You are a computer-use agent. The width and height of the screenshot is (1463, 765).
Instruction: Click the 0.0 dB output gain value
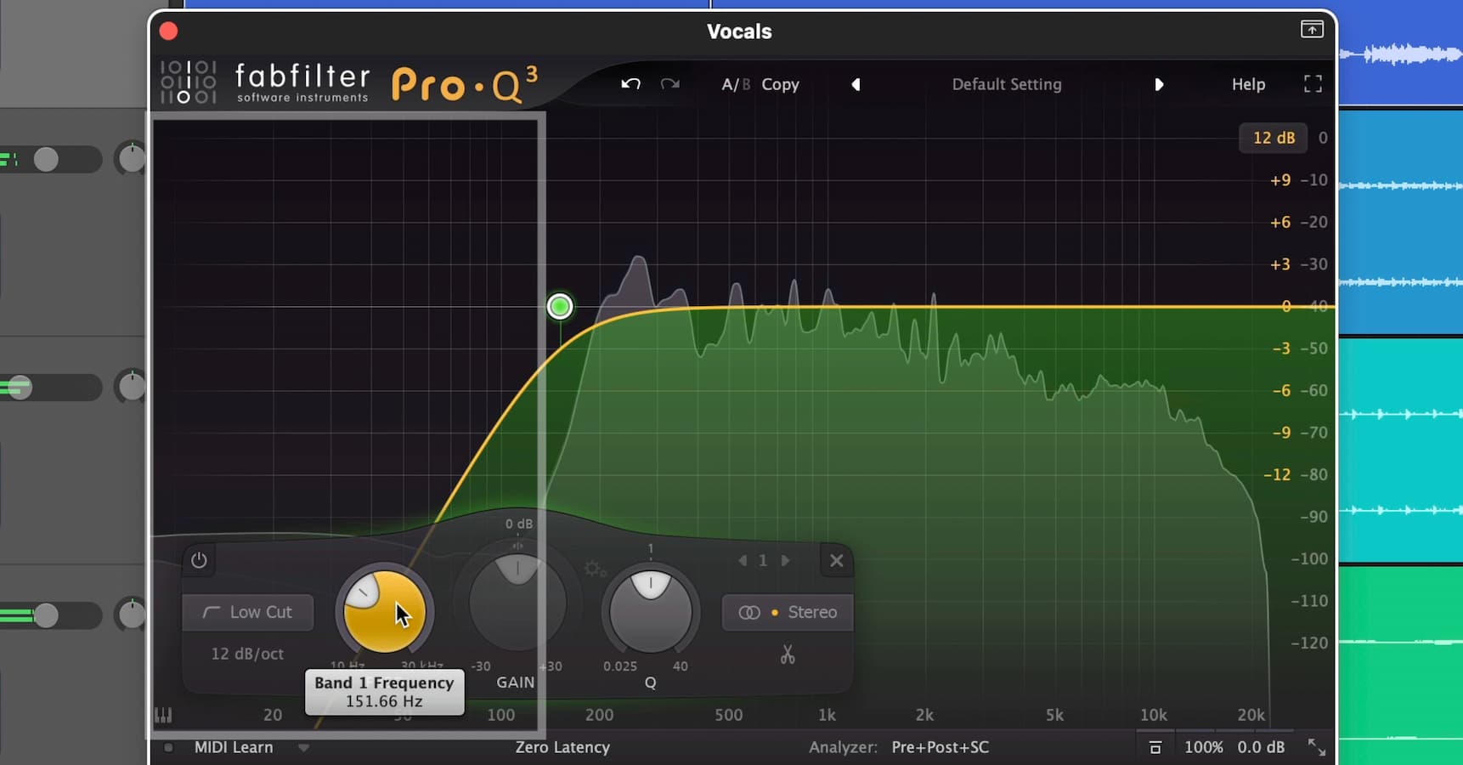1261,747
